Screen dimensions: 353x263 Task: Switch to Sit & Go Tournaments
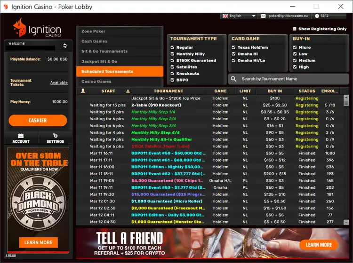point(120,51)
